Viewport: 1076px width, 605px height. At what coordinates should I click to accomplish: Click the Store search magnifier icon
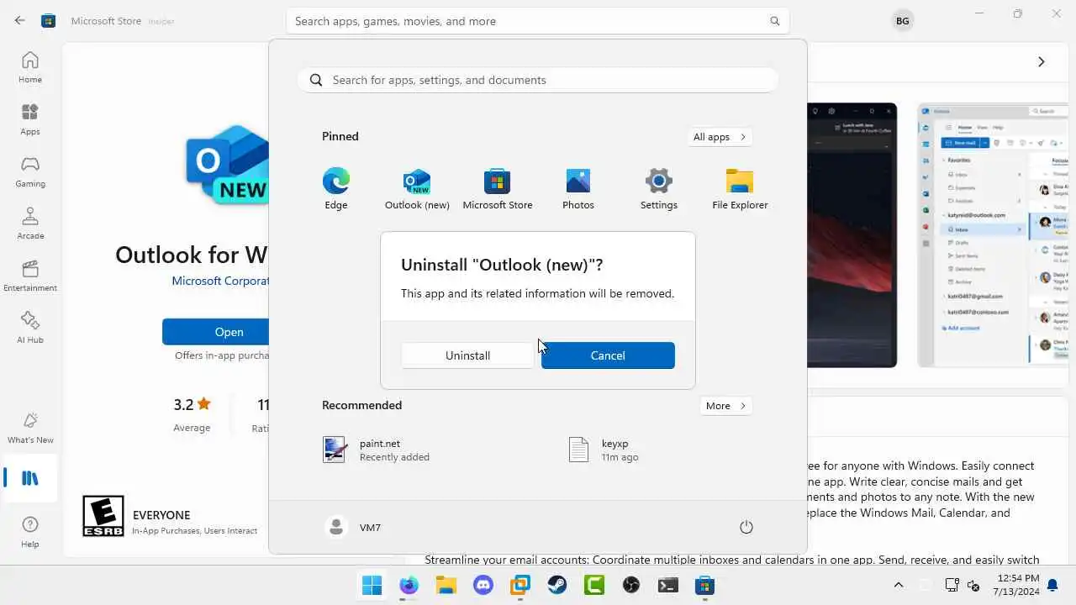(775, 21)
